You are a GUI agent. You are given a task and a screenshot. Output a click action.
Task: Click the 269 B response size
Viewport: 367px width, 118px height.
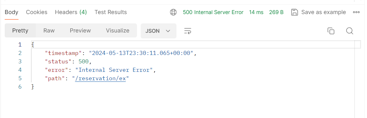point(276,12)
